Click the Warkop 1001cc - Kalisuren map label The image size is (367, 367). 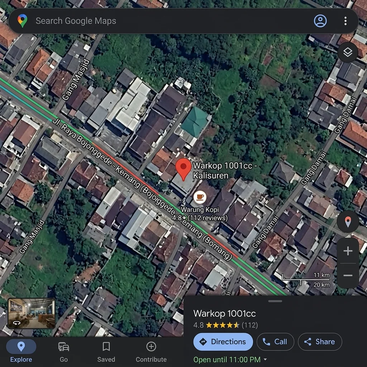point(225,170)
